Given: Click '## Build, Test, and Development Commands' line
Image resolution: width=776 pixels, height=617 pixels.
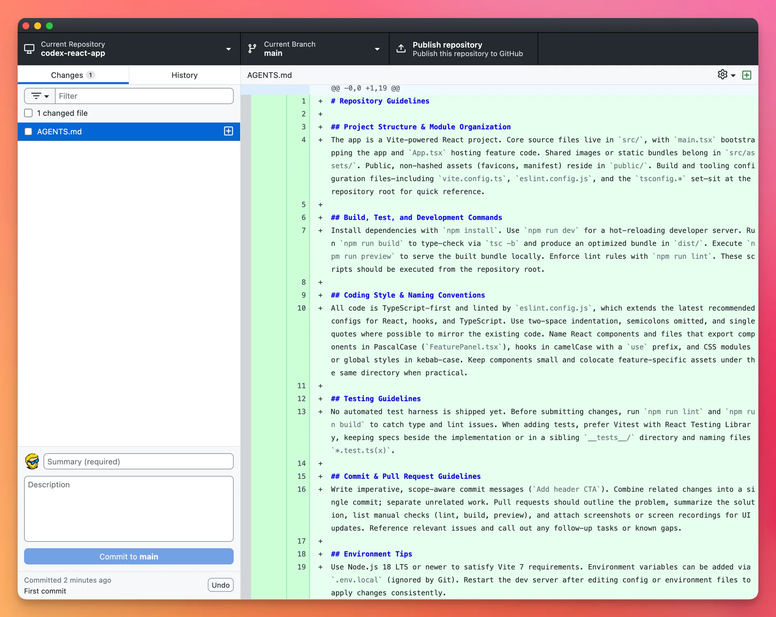Looking at the screenshot, I should [416, 217].
